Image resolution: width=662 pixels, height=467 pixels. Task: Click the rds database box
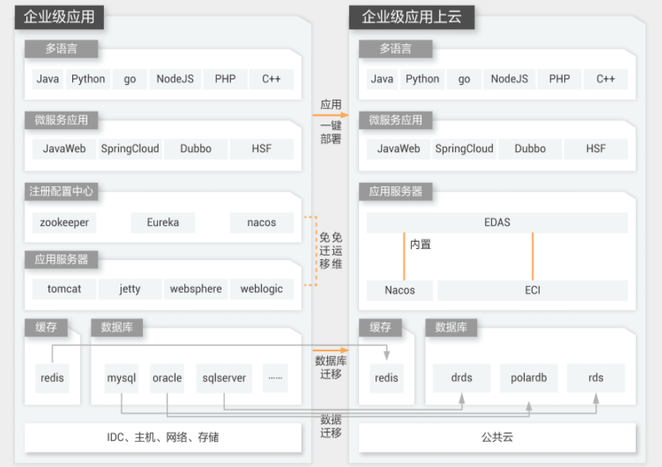pyautogui.click(x=595, y=378)
